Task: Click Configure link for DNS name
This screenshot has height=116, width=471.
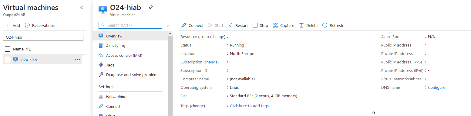Action: pyautogui.click(x=436, y=87)
